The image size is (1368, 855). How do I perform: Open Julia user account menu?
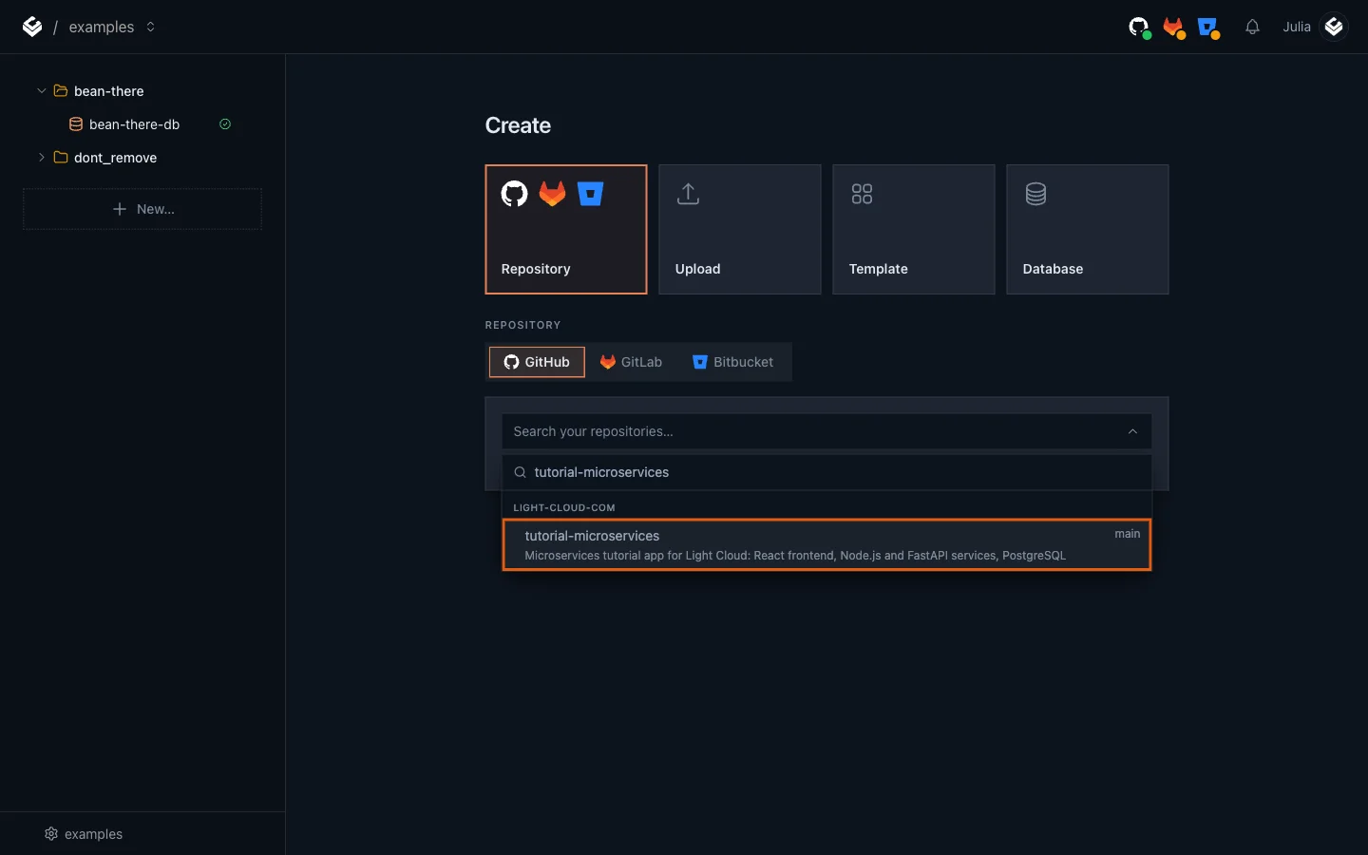click(1314, 27)
